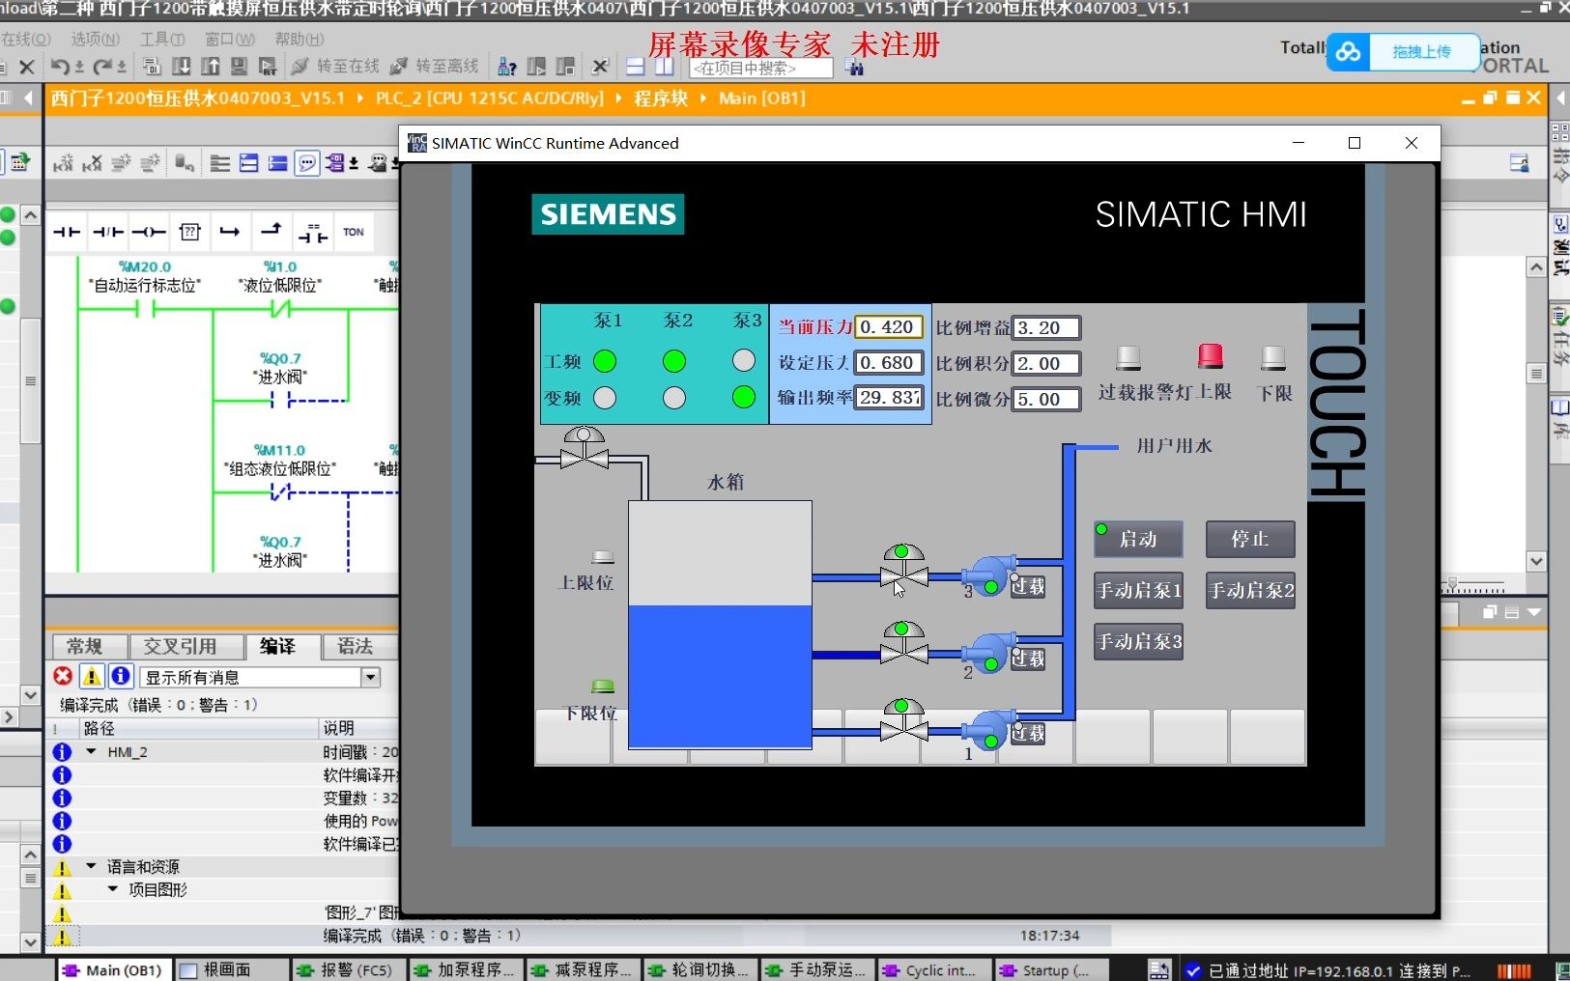1570x981 pixels.
Task: Open the 帮助(H) menu
Action: click(300, 39)
